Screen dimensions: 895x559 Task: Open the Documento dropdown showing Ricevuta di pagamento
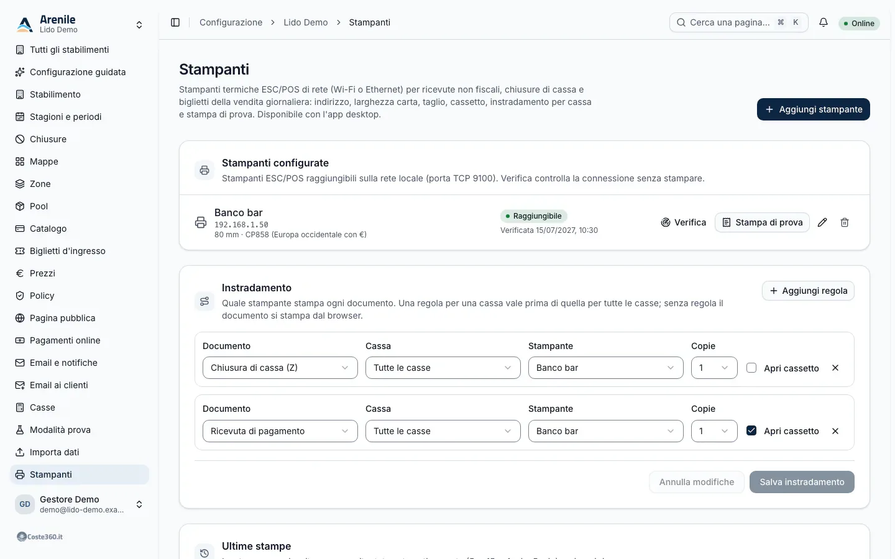coord(280,431)
